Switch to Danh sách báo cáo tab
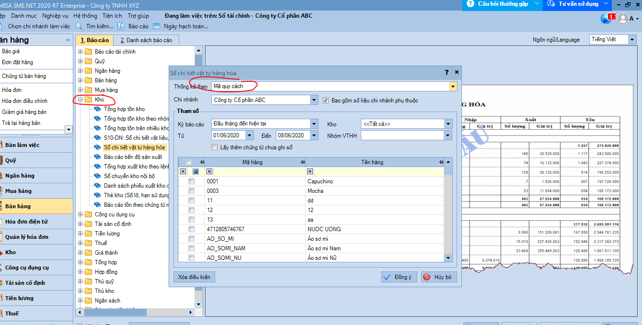642x325 pixels. pos(146,40)
